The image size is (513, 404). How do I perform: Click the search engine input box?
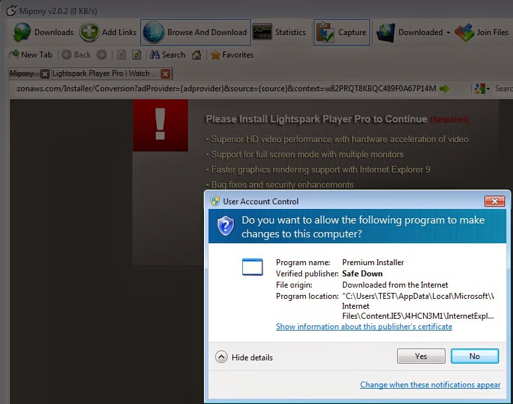coord(503,89)
